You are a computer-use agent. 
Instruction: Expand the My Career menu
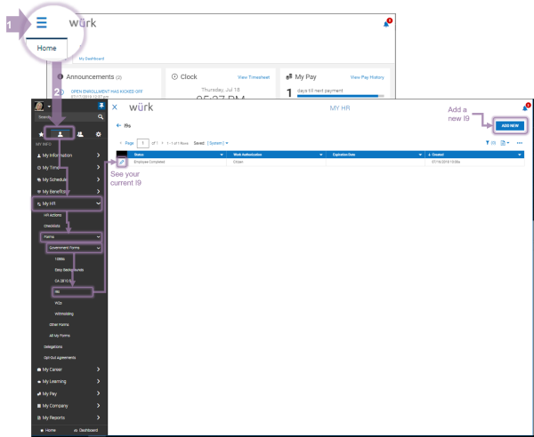[x=69, y=369]
